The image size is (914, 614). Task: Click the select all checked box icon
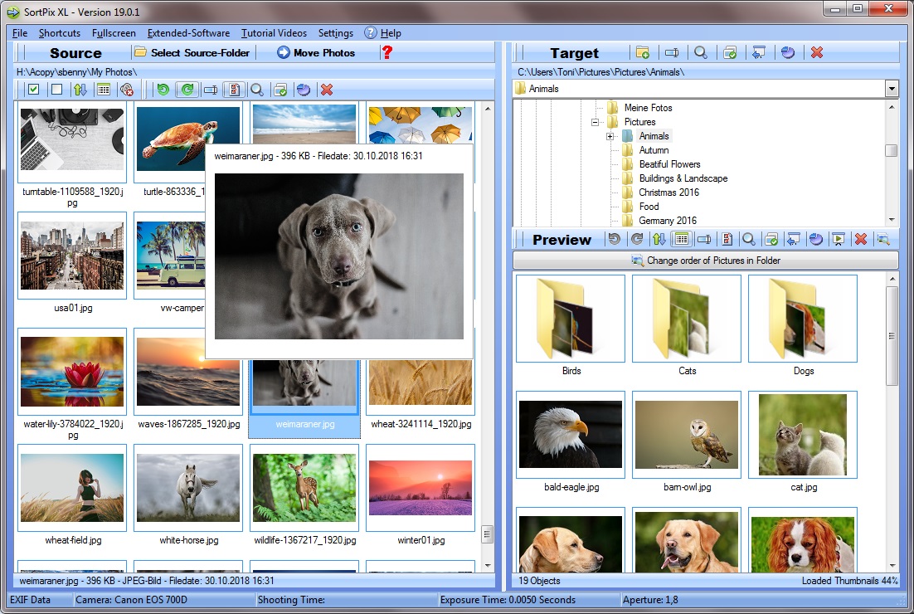point(33,90)
